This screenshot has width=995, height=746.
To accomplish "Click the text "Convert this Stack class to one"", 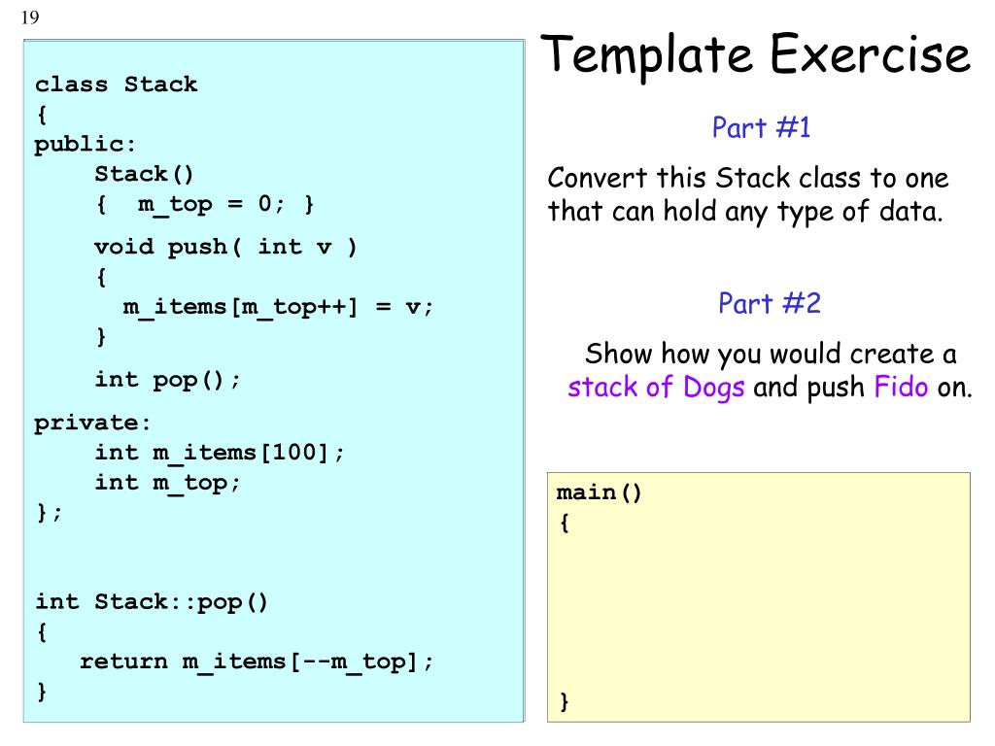I will click(x=747, y=178).
